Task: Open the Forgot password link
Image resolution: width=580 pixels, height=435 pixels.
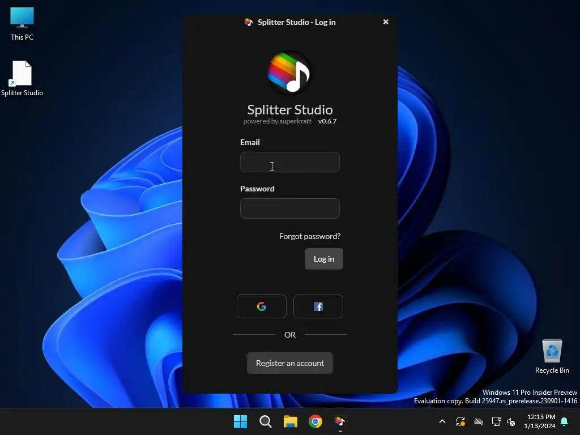Action: click(x=310, y=236)
